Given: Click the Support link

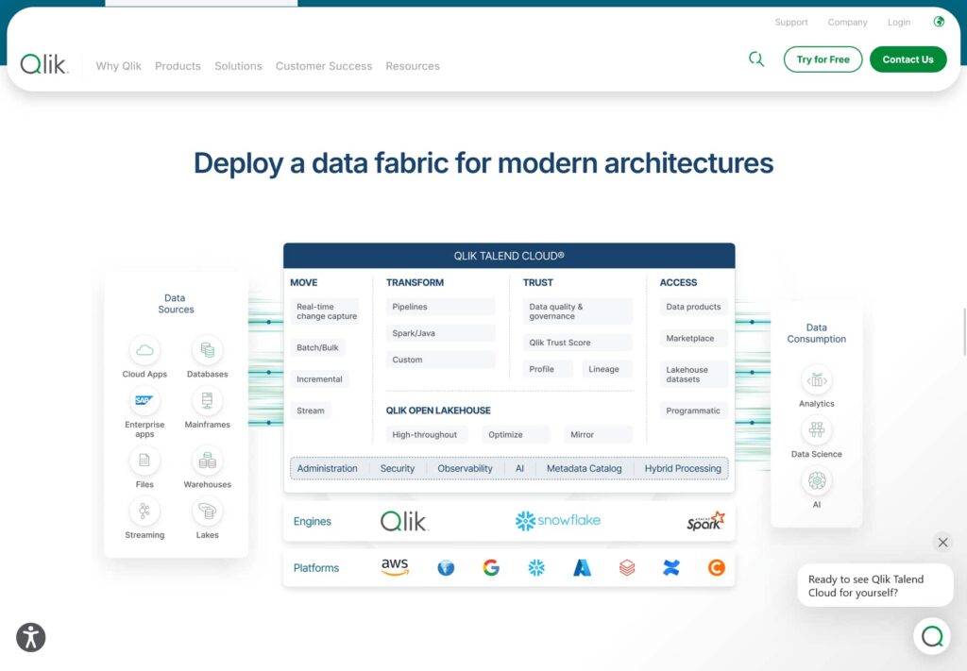Looking at the screenshot, I should pos(791,23).
